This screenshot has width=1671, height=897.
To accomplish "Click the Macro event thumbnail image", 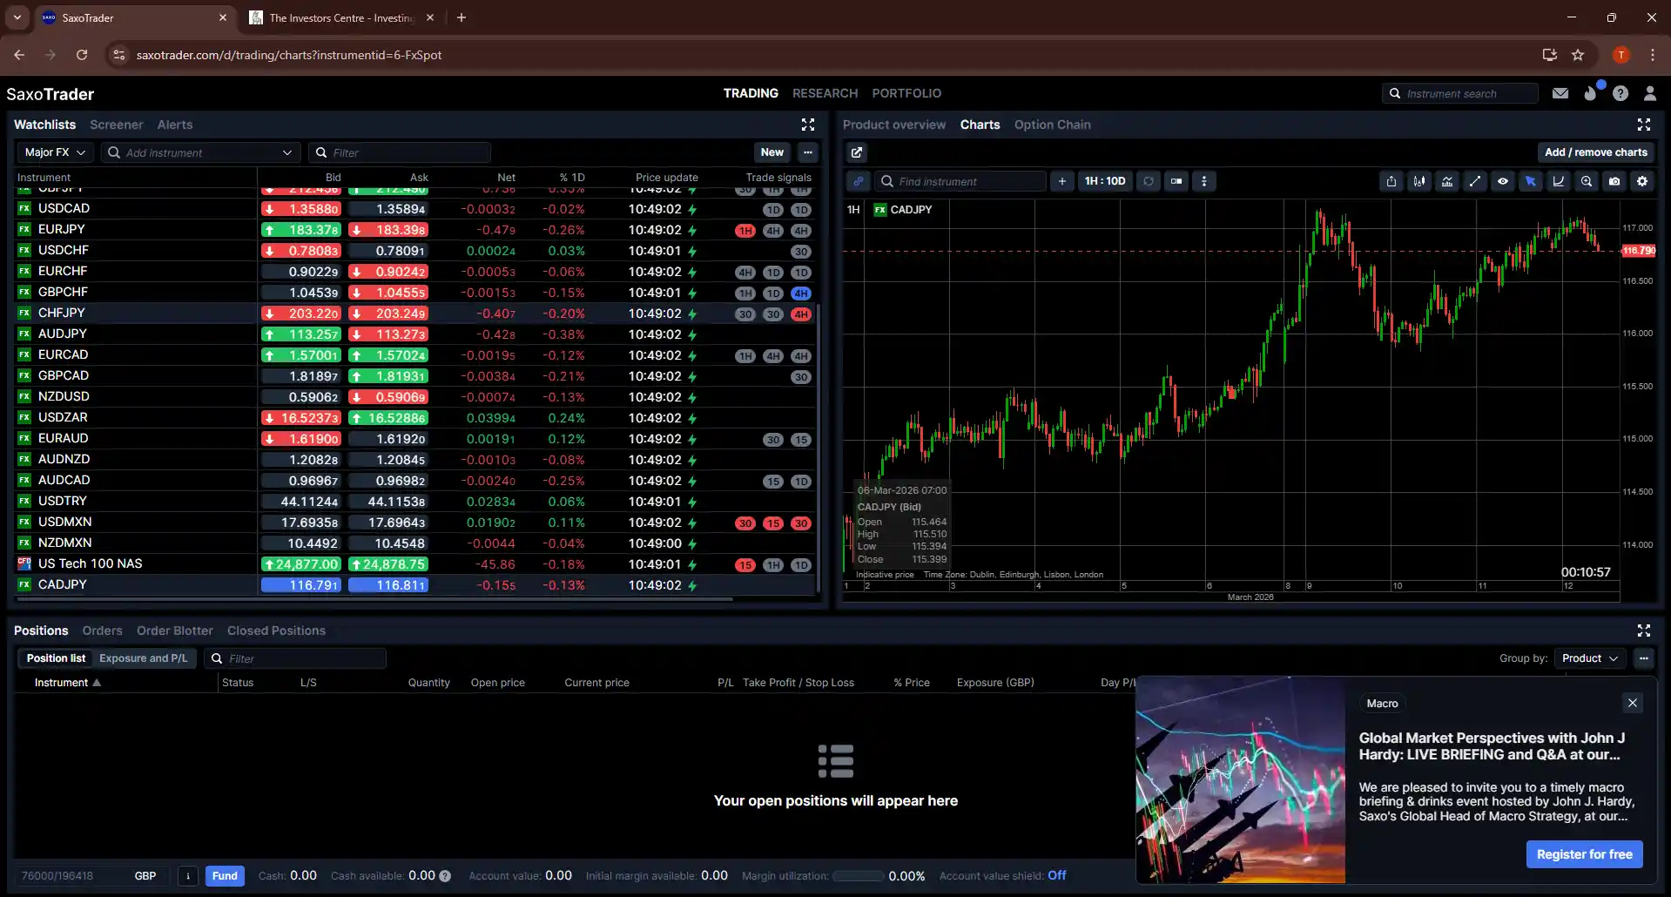I will pos(1240,780).
